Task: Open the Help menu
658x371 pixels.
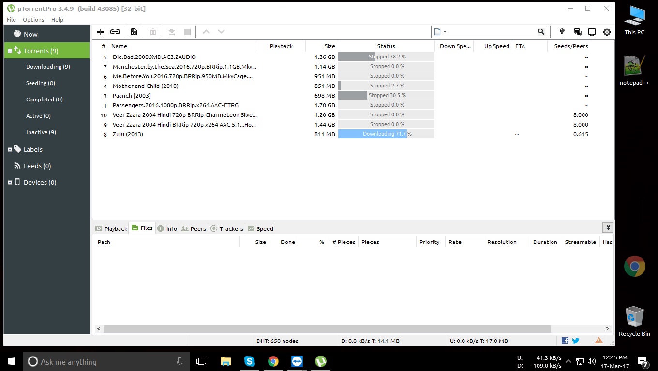Action: coord(57,20)
